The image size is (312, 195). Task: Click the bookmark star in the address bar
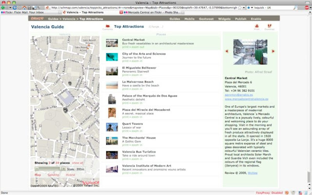click(x=240, y=8)
